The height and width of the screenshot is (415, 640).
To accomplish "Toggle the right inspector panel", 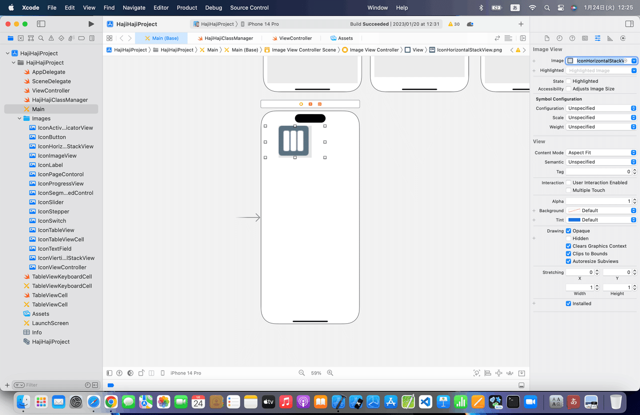I will [629, 24].
